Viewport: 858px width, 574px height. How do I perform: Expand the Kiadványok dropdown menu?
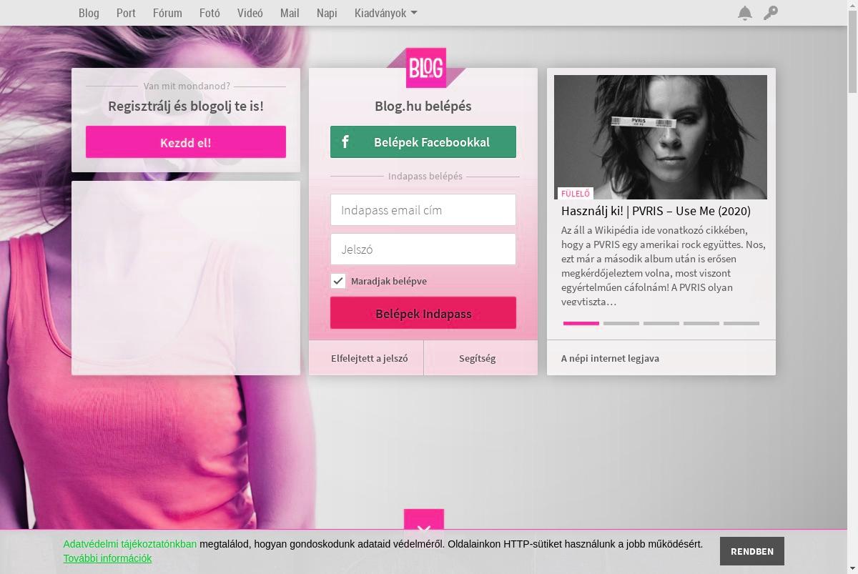tap(386, 13)
